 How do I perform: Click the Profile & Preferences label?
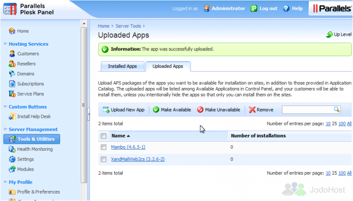coord(38,192)
